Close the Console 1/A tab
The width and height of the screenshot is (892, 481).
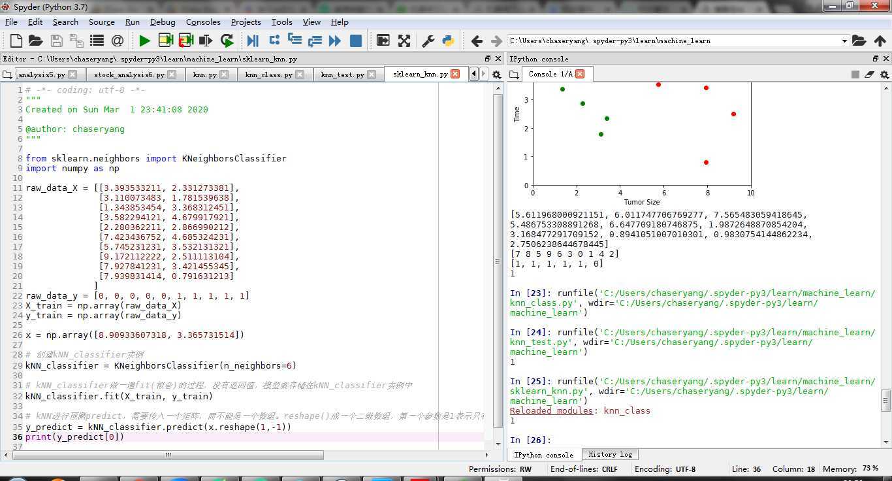tap(580, 74)
